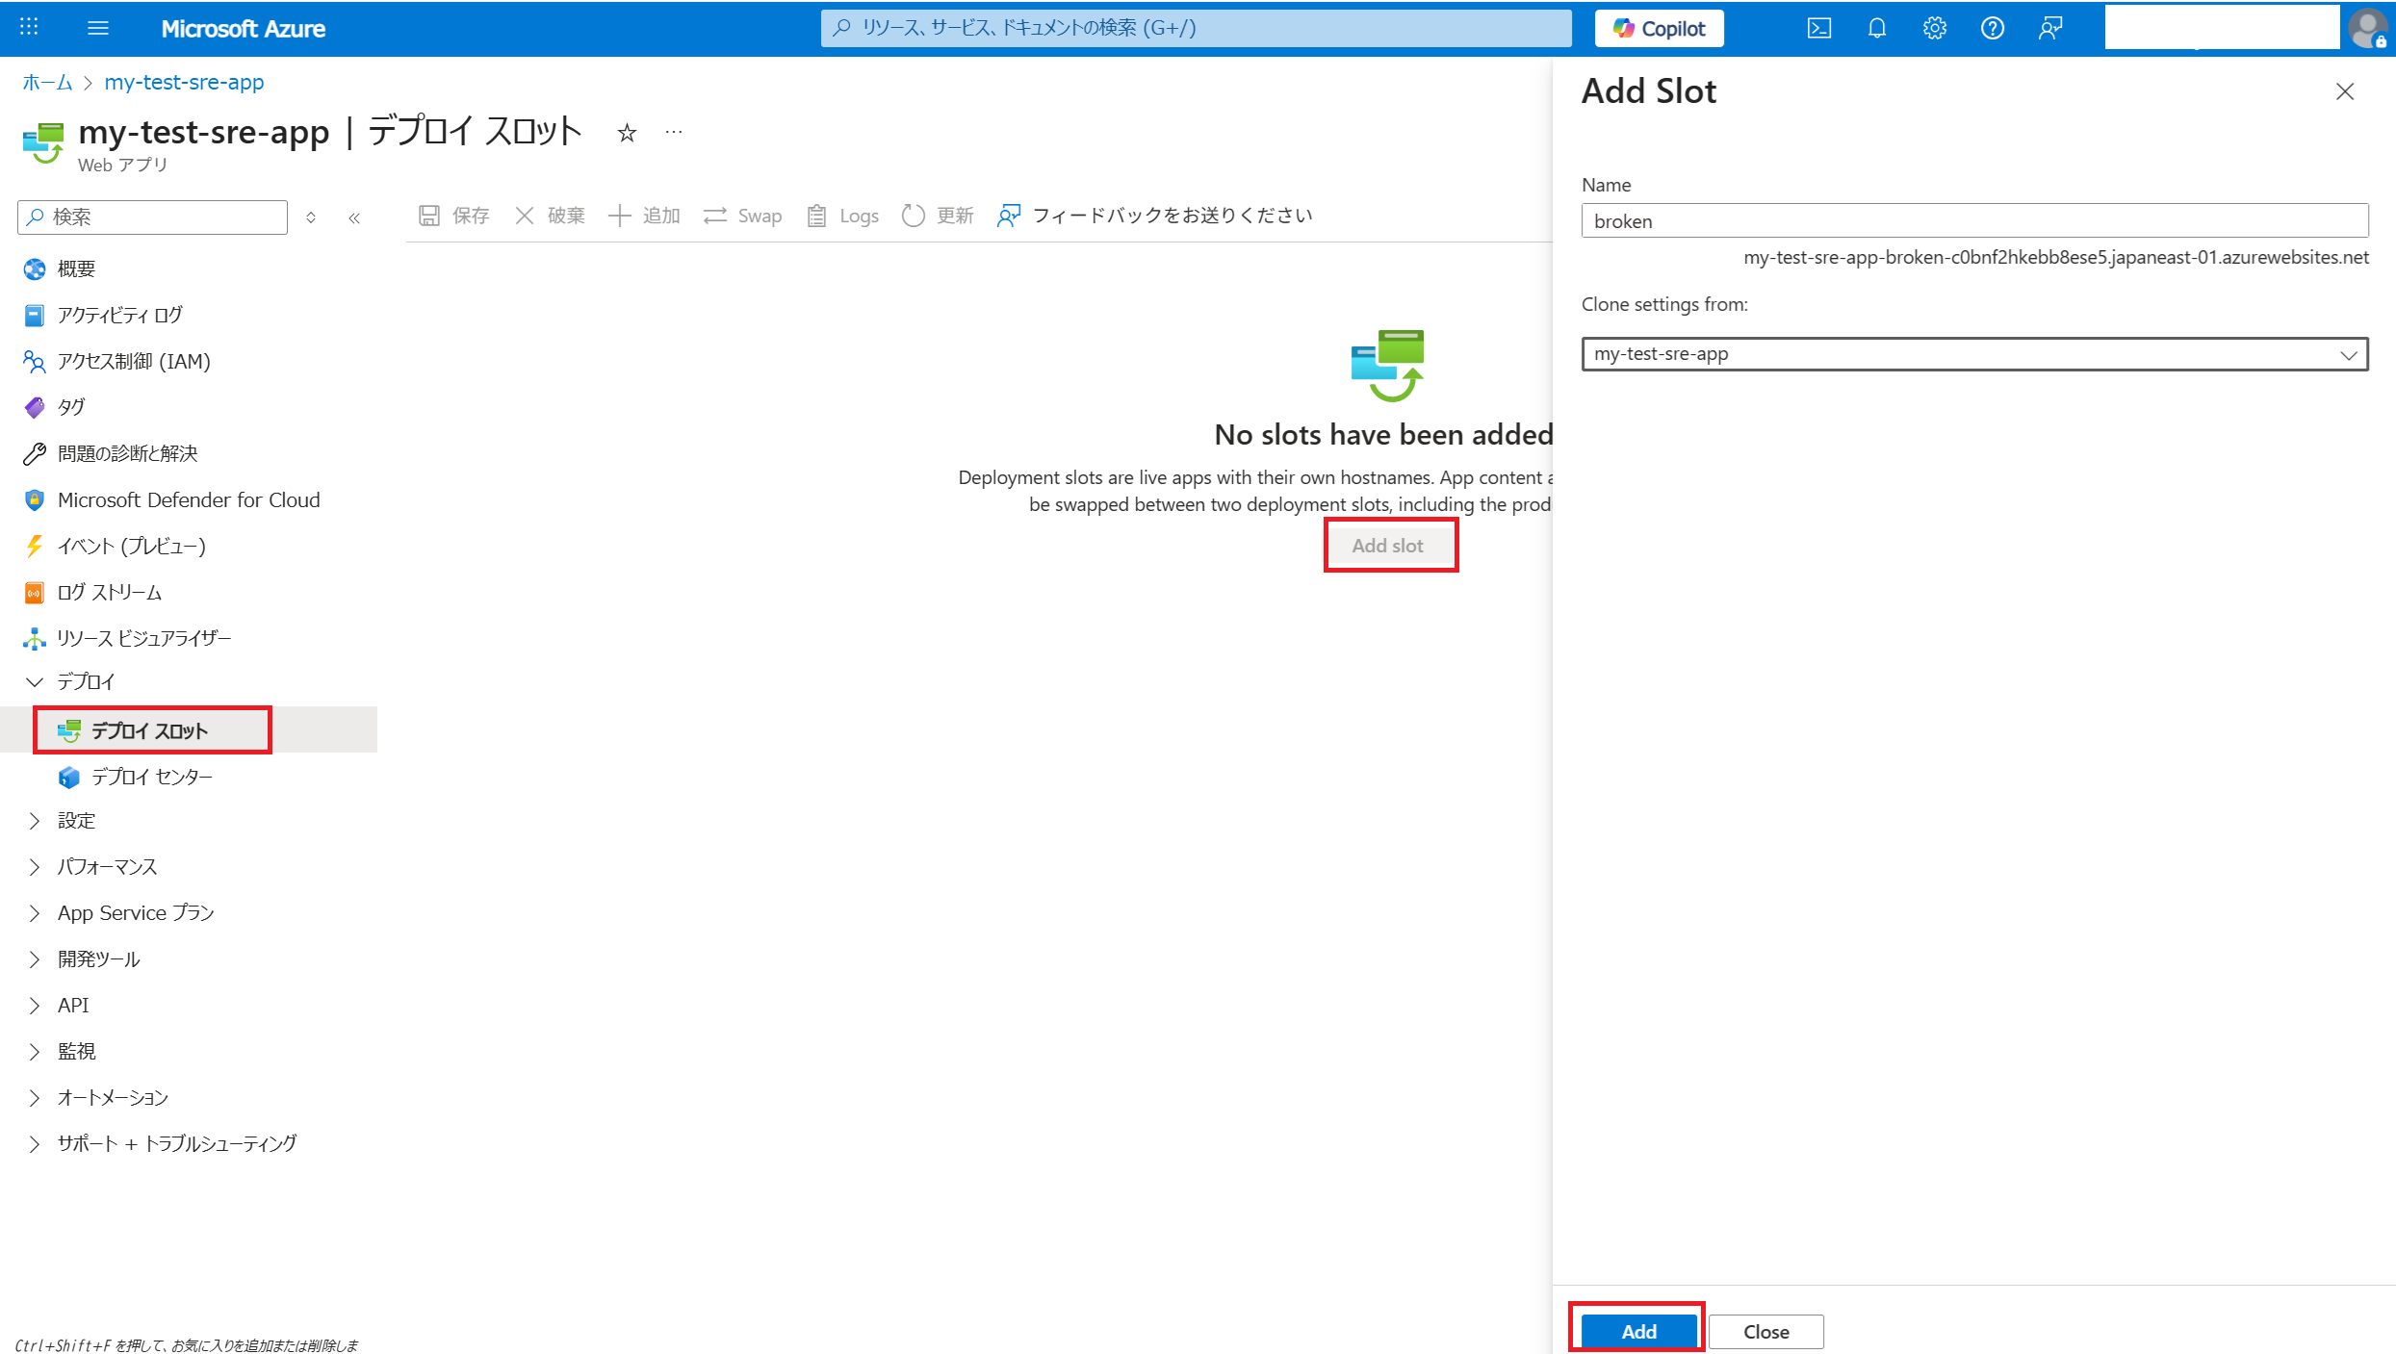Open the Azure portal waffle apps menu
The width and height of the screenshot is (2396, 1354).
click(x=29, y=28)
